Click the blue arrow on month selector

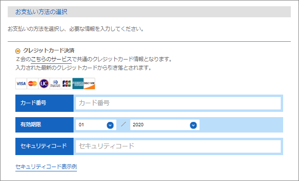click(x=110, y=125)
